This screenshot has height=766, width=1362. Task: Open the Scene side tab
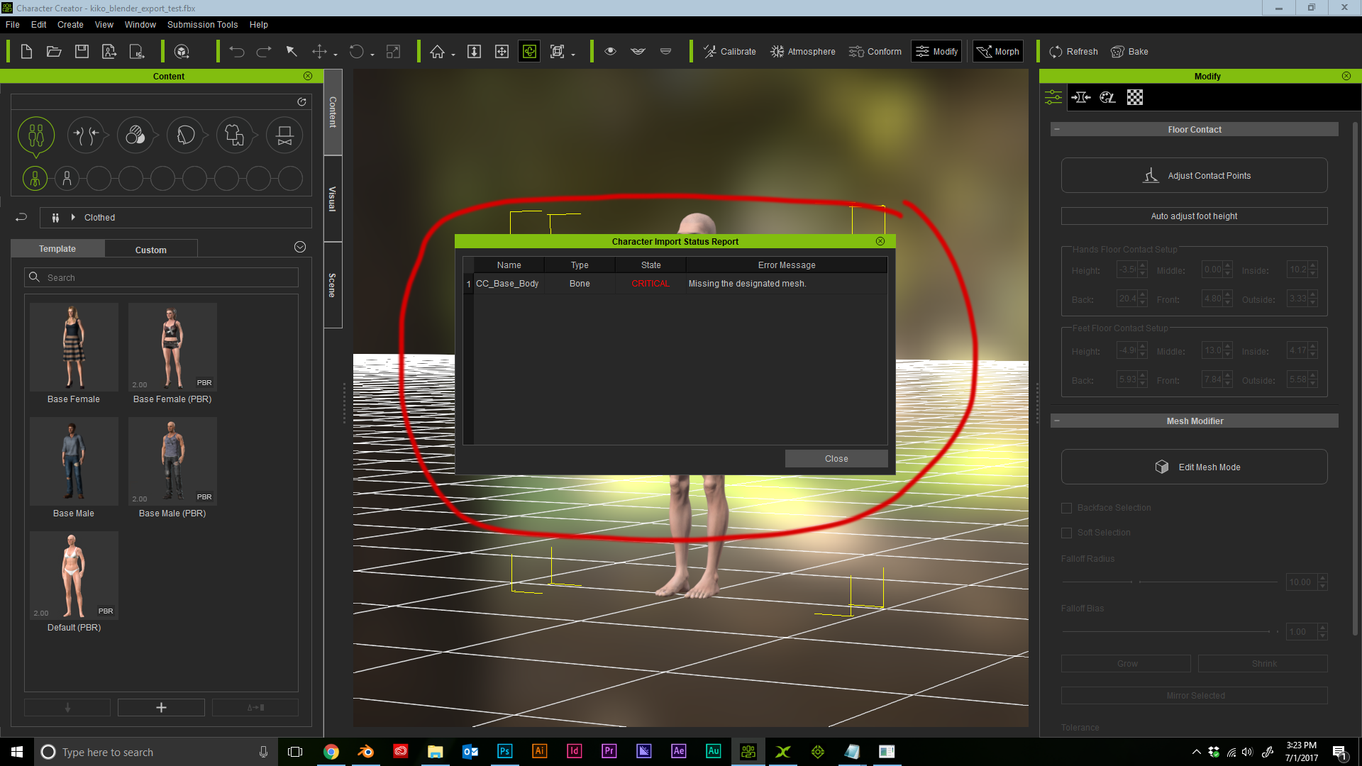coord(333,285)
